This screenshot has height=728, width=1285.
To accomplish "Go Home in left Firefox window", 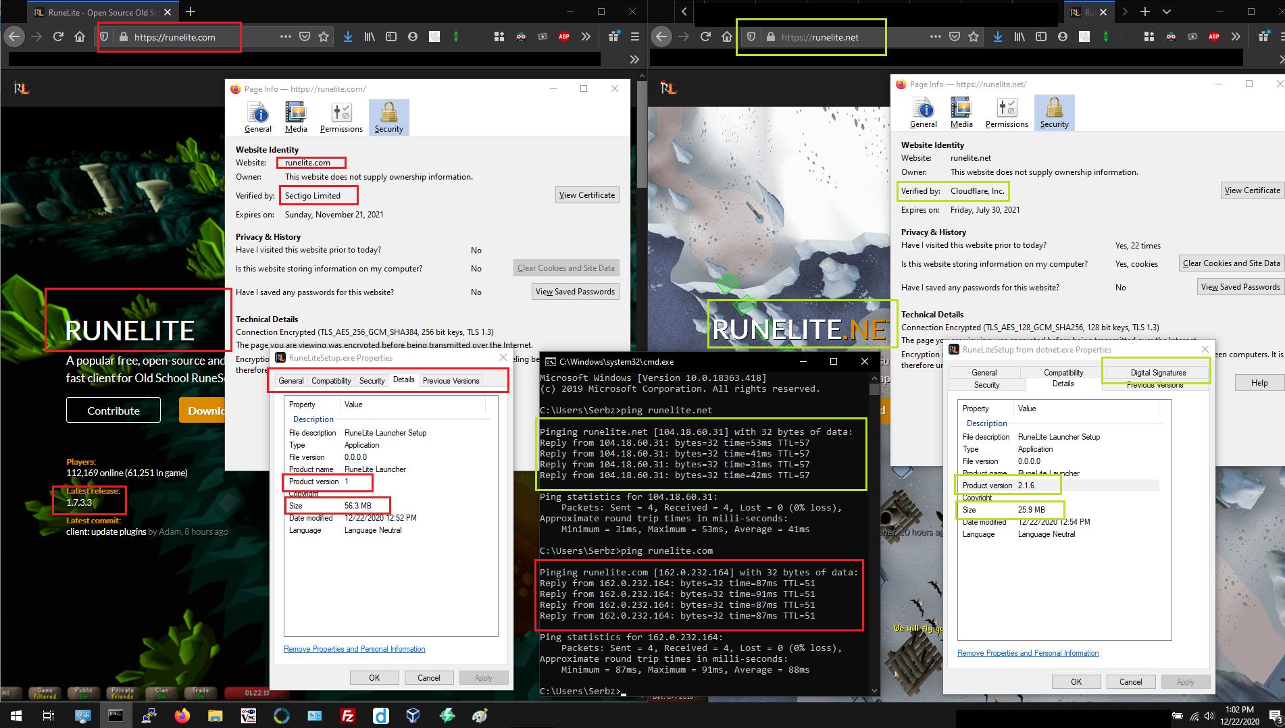I will coord(80,36).
